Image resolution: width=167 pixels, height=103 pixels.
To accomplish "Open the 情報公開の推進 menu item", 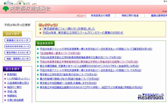I will (x=130, y=16).
